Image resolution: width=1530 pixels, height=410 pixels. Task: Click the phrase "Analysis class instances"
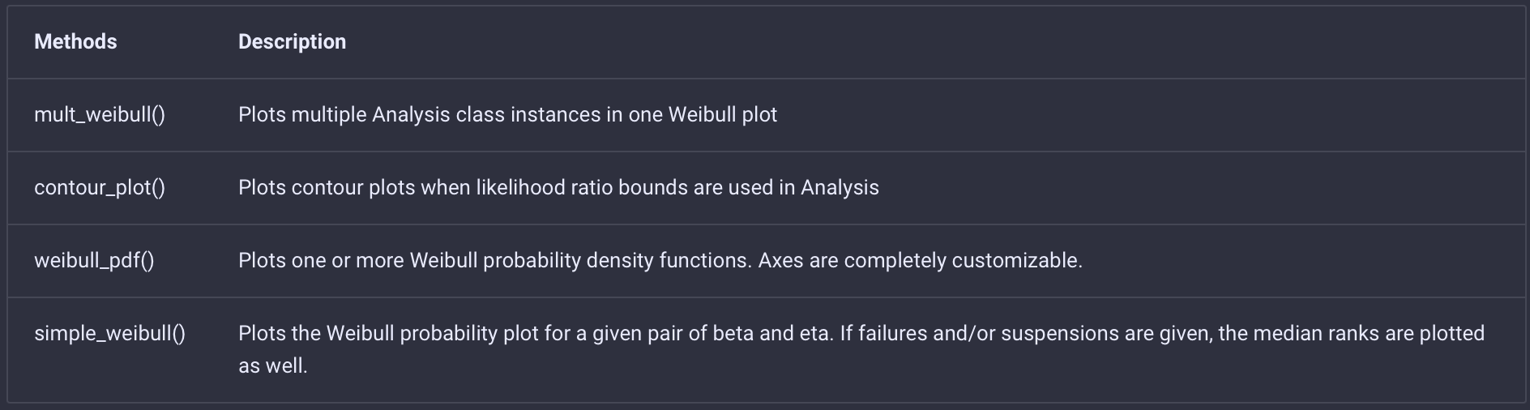point(486,115)
